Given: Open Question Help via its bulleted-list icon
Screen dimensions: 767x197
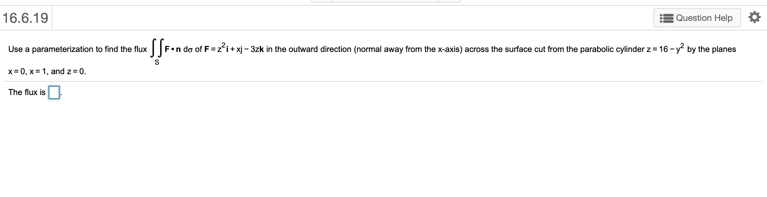Looking at the screenshot, I should pyautogui.click(x=667, y=18).
